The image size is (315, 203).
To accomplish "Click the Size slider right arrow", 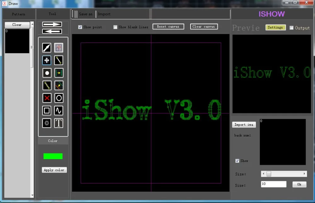I will 304,174.
